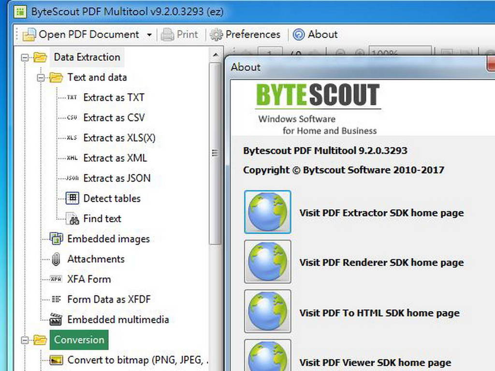This screenshot has width=495, height=371.
Task: Open the Embedded images icon
Action: click(56, 239)
